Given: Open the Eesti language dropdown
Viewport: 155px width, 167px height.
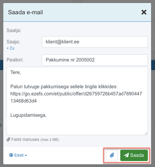Looking at the screenshot, I should [x=18, y=155].
